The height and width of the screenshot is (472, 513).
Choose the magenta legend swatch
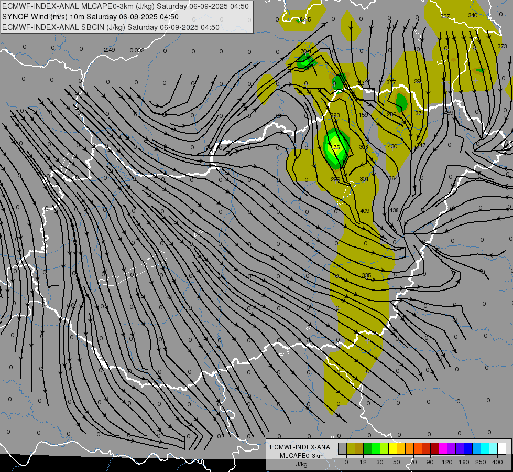(443, 449)
